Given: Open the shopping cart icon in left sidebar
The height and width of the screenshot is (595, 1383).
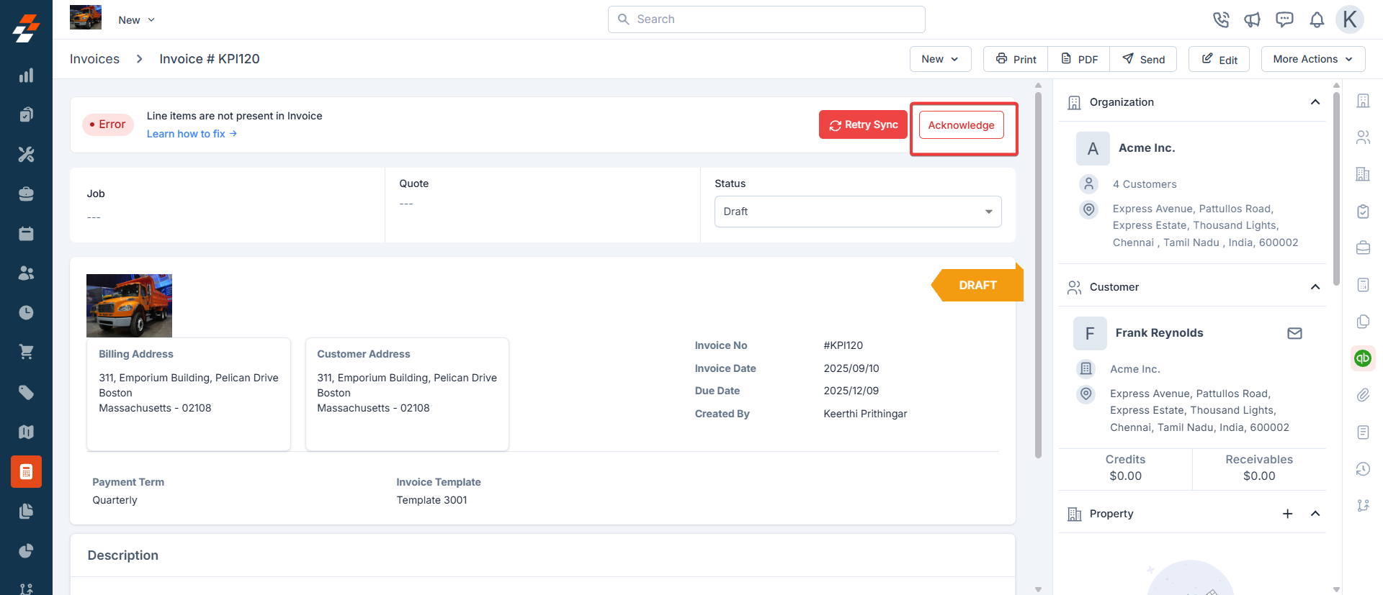Looking at the screenshot, I should (26, 352).
